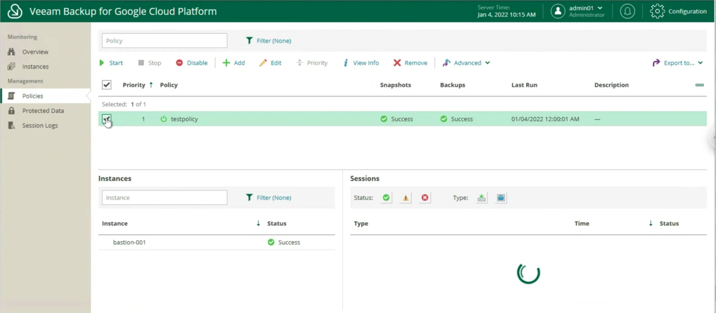Viewport: 716px width, 313px height.
Task: Click the Instance search field
Action: pos(164,198)
